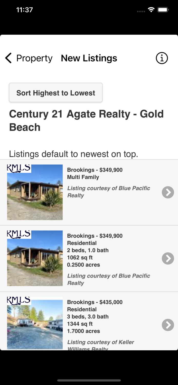This screenshot has height=385, width=178.
Task: Tap the cellular signal dots in the status bar
Action: click(x=141, y=10)
